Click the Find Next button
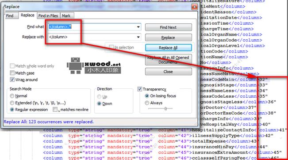The width and height of the screenshot is (288, 160). coord(168,27)
